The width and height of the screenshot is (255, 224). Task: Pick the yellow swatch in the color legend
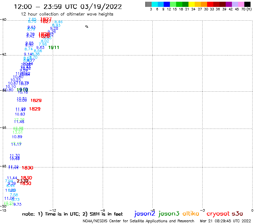[192, 4]
